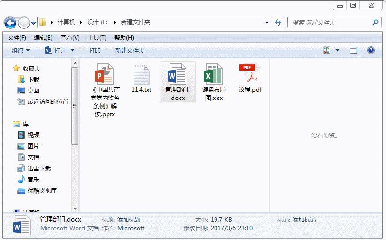Expand the 打开 dropdown arrow
386x240 pixels.
point(73,50)
